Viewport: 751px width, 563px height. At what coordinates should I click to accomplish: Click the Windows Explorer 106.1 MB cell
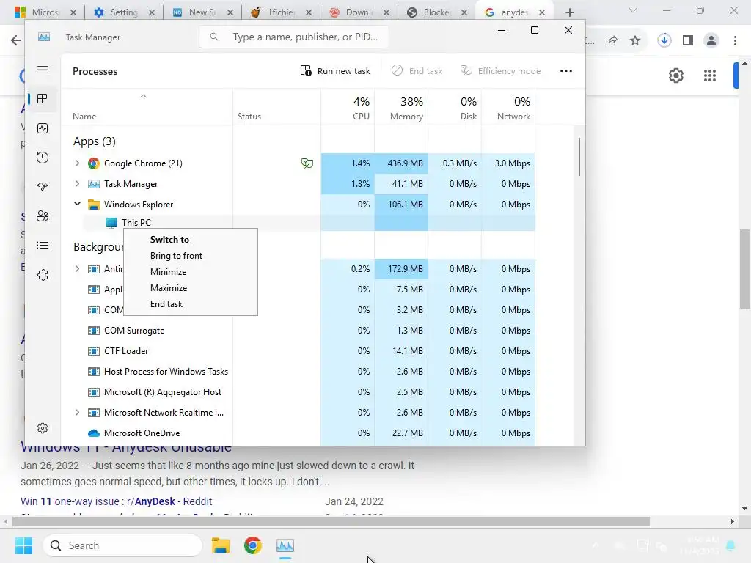[x=401, y=205]
